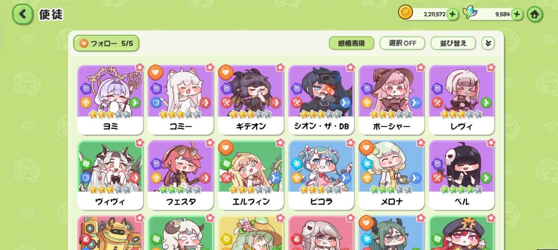Toggle follow heart on メロナ
The width and height of the screenshot is (558, 250).
[366, 147]
